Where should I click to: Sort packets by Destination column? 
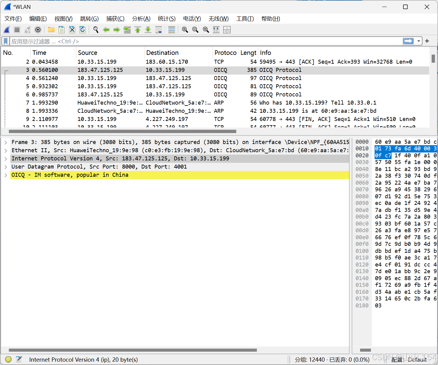(178, 53)
